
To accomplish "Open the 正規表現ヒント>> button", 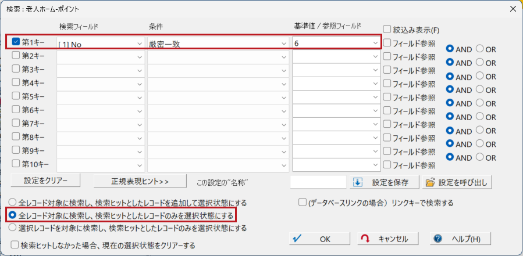I will (x=140, y=182).
